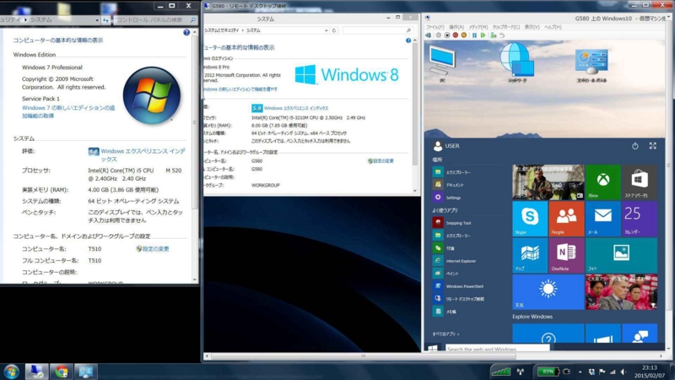
Task: Open the クリップボード(C) menu in VM window
Action: click(505, 27)
